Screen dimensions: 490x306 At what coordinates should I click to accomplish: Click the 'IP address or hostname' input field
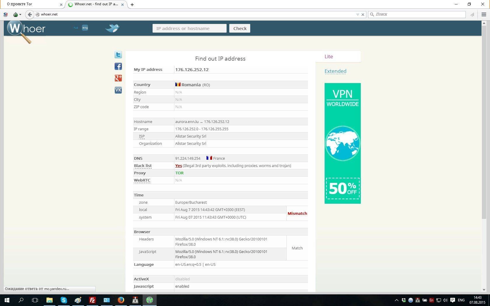[190, 28]
